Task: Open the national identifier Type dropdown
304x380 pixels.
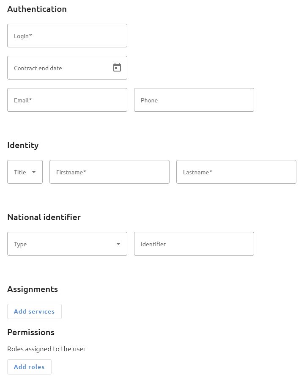Action: click(x=67, y=244)
